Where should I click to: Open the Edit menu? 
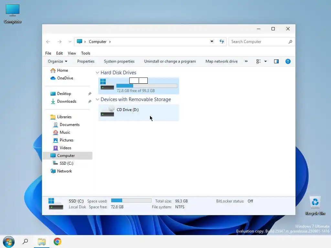pos(59,53)
